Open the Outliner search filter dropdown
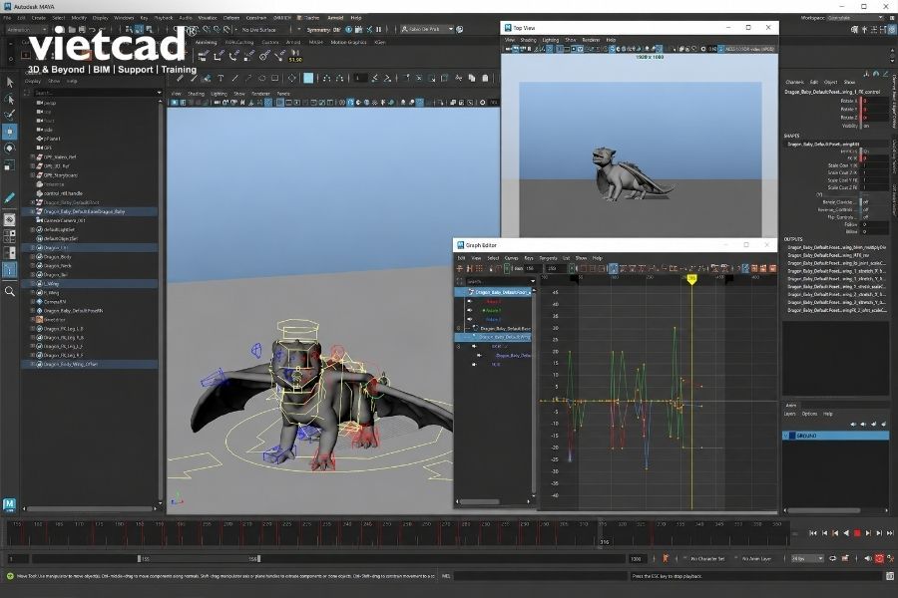This screenshot has width=898, height=598. [159, 92]
